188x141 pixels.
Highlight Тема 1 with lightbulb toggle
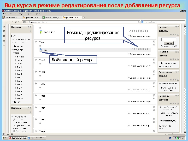point(154,42)
